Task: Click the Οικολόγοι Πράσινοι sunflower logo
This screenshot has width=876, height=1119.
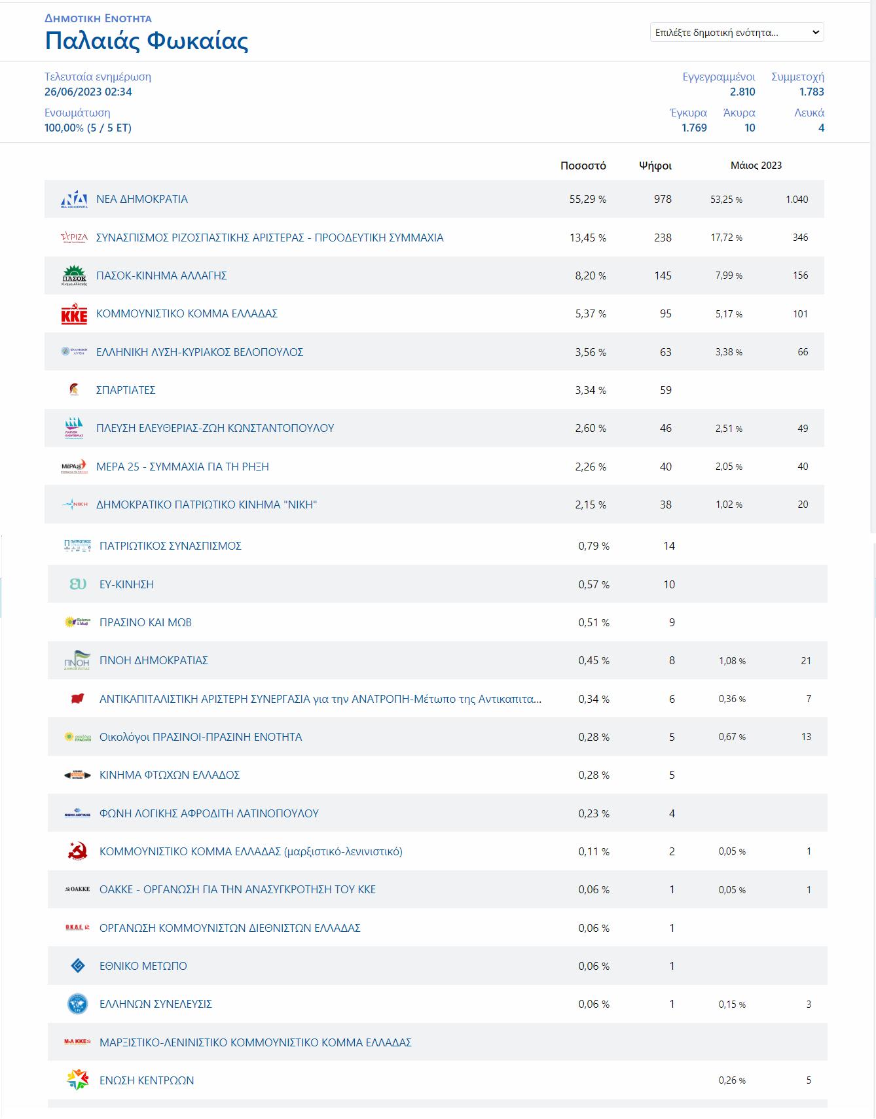Action: pos(77,737)
